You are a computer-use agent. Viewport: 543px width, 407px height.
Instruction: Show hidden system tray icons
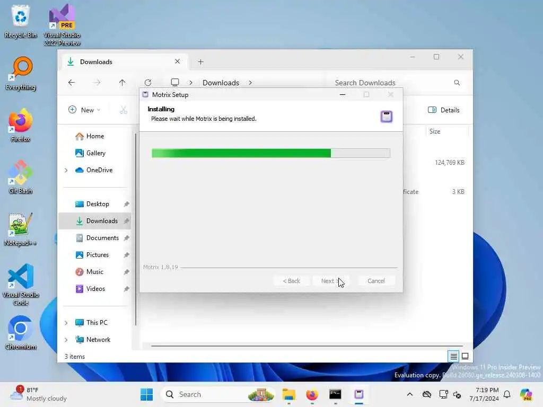click(410, 394)
